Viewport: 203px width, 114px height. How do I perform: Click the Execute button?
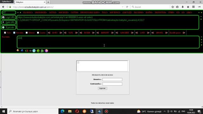click(x=9, y=28)
